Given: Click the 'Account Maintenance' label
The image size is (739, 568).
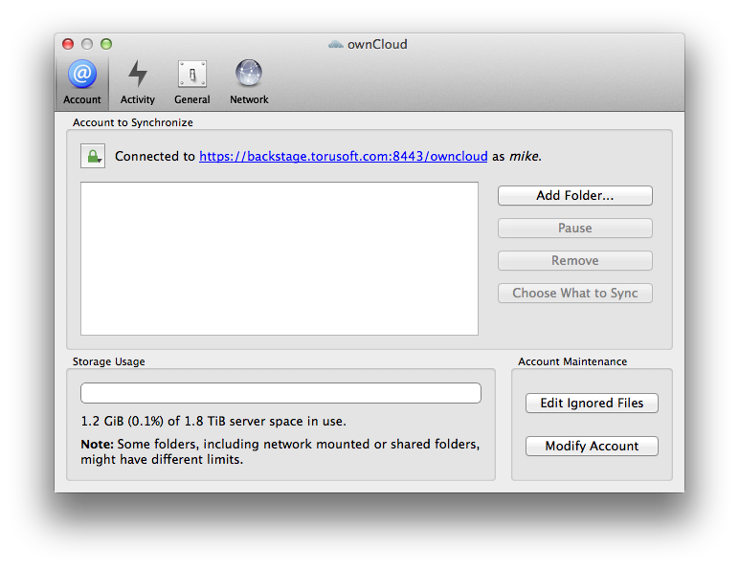Looking at the screenshot, I should 572,361.
